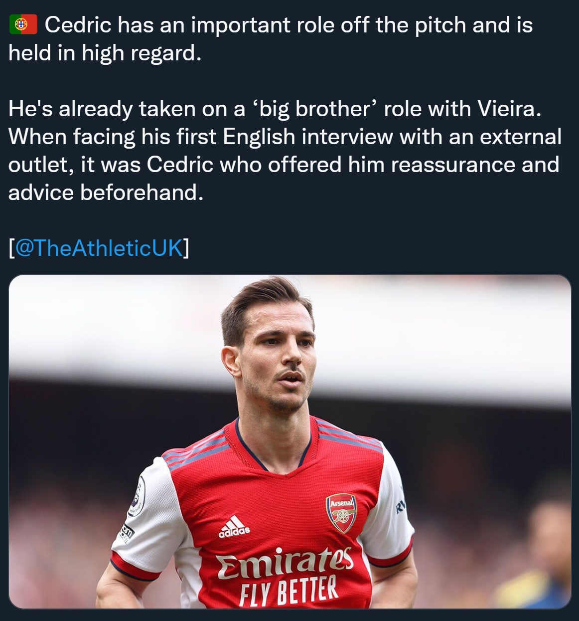Click the partial patch on the right sleeve
Image resolution: width=579 pixels, height=621 pixels.
[x=400, y=507]
